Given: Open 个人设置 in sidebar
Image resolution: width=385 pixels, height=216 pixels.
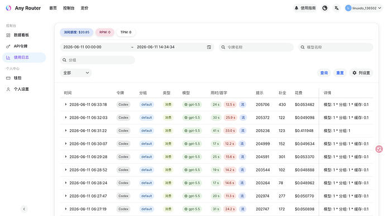Looking at the screenshot, I should (24, 89).
